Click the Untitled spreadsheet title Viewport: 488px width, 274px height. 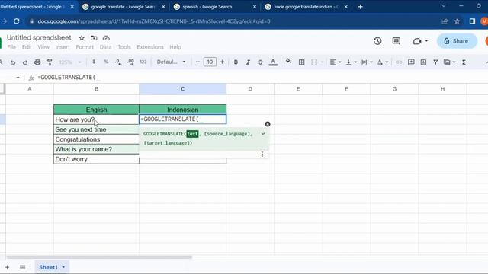point(39,37)
